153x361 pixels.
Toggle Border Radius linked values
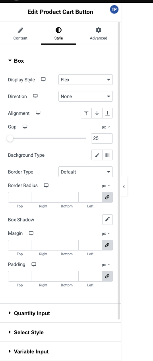point(107,197)
